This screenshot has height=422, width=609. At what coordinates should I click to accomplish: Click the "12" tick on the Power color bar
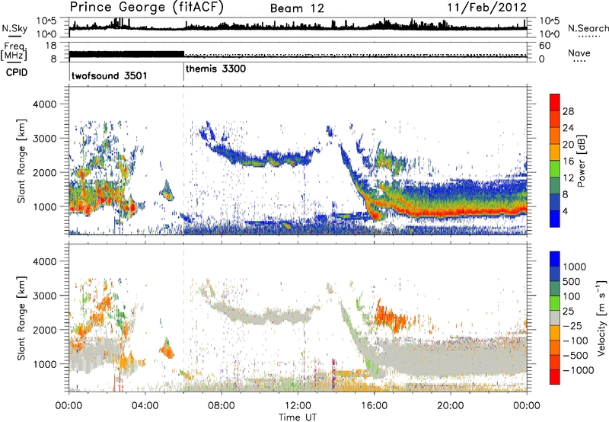[x=568, y=178]
